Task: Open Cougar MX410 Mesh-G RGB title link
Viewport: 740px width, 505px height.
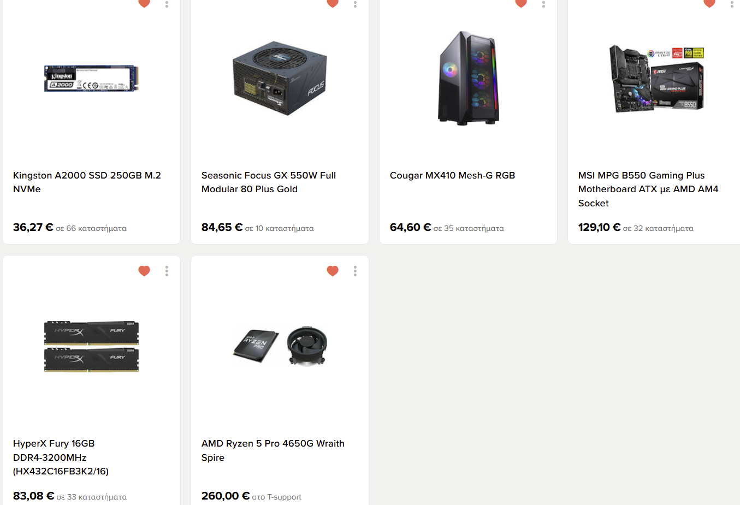Action: [x=452, y=175]
